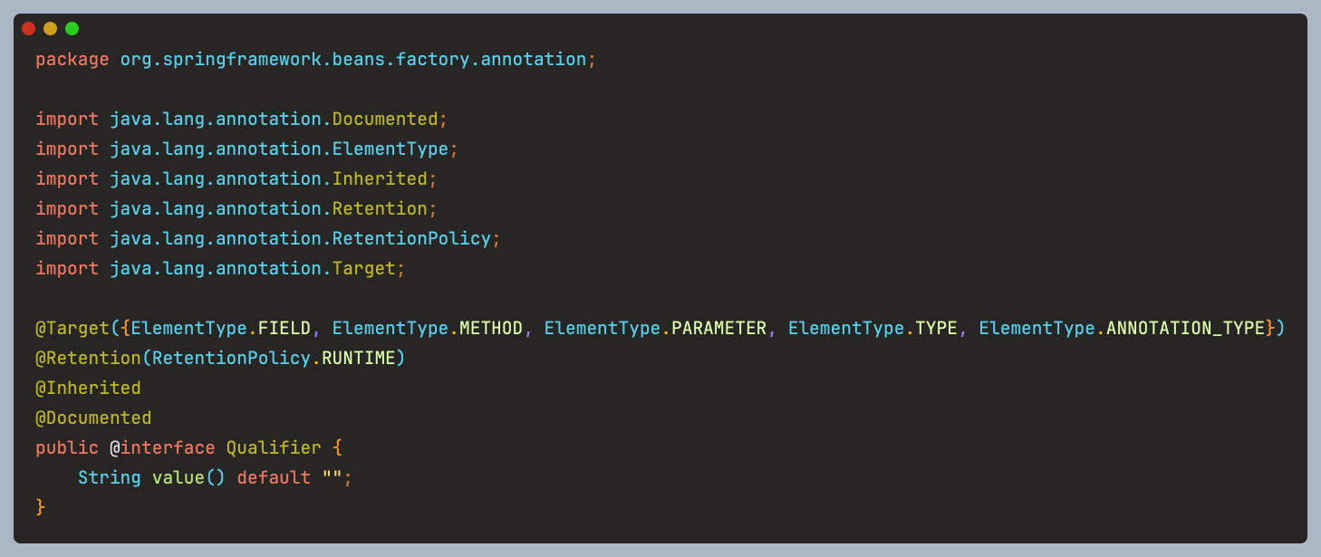This screenshot has width=1321, height=557.
Task: Click the Inherited import class name
Action: [x=380, y=178]
